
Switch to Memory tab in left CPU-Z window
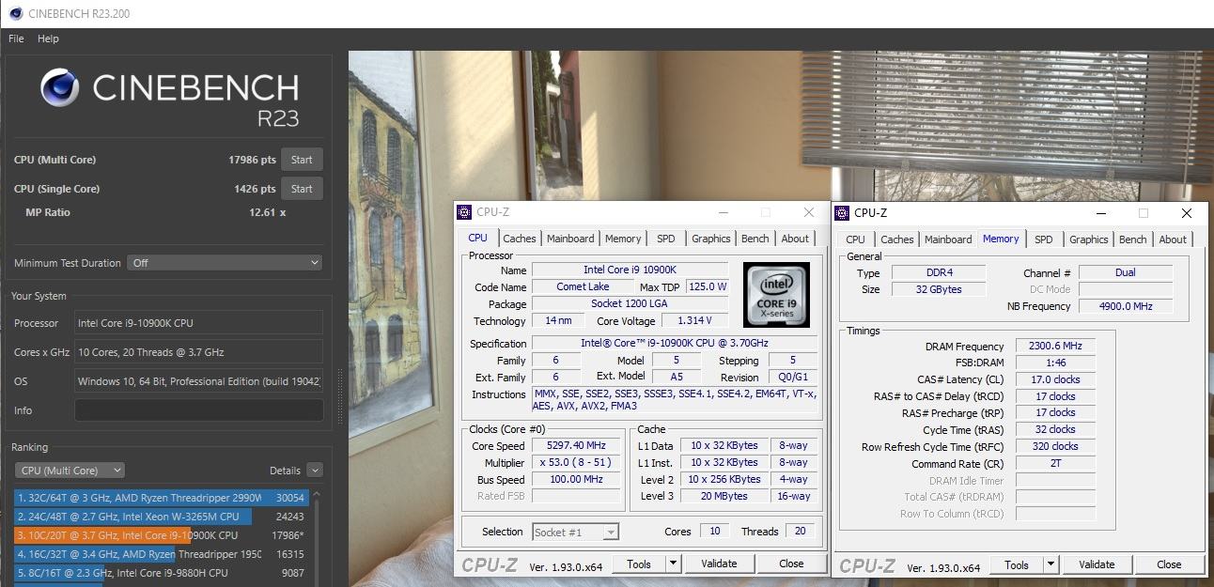click(623, 239)
